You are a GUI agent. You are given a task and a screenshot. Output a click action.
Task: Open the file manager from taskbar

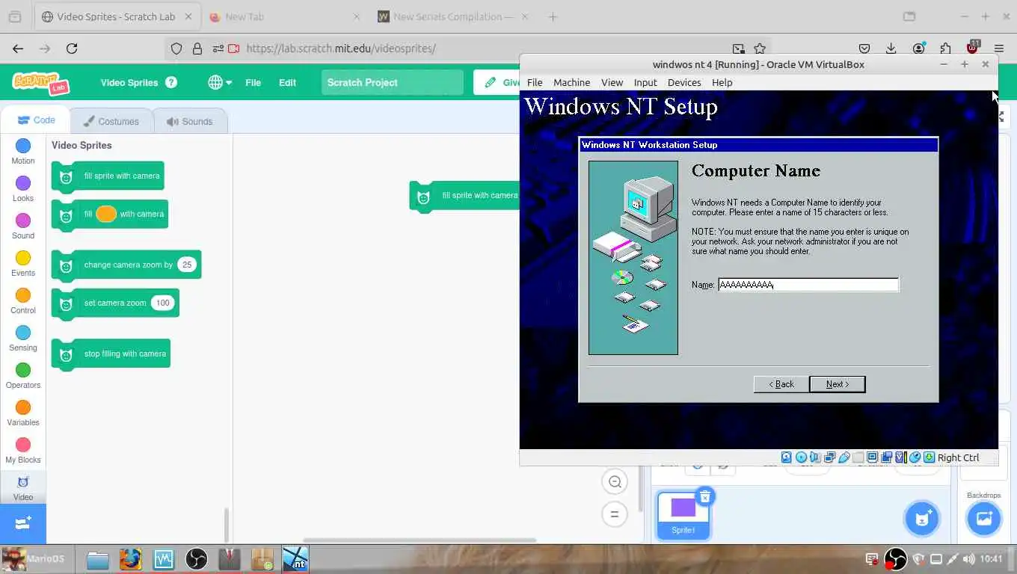point(97,559)
